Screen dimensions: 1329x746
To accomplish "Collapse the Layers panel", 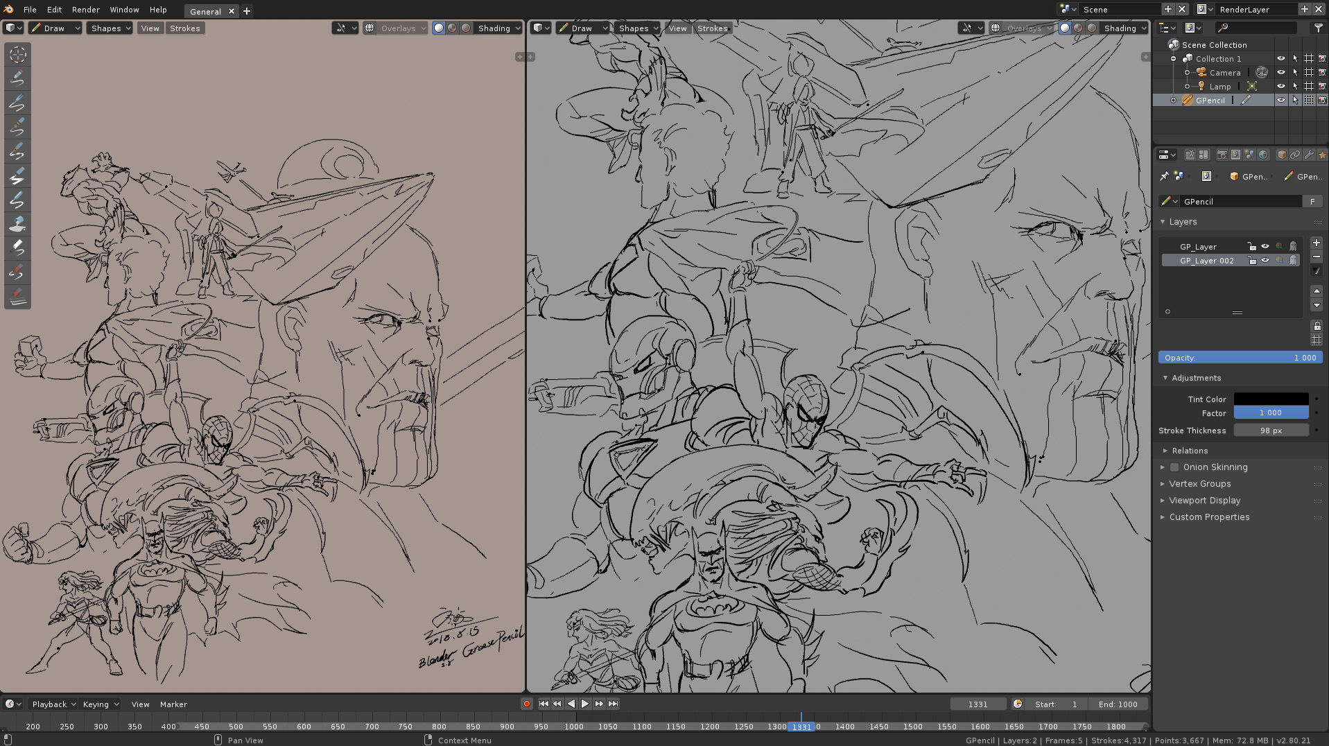I will coord(1163,222).
